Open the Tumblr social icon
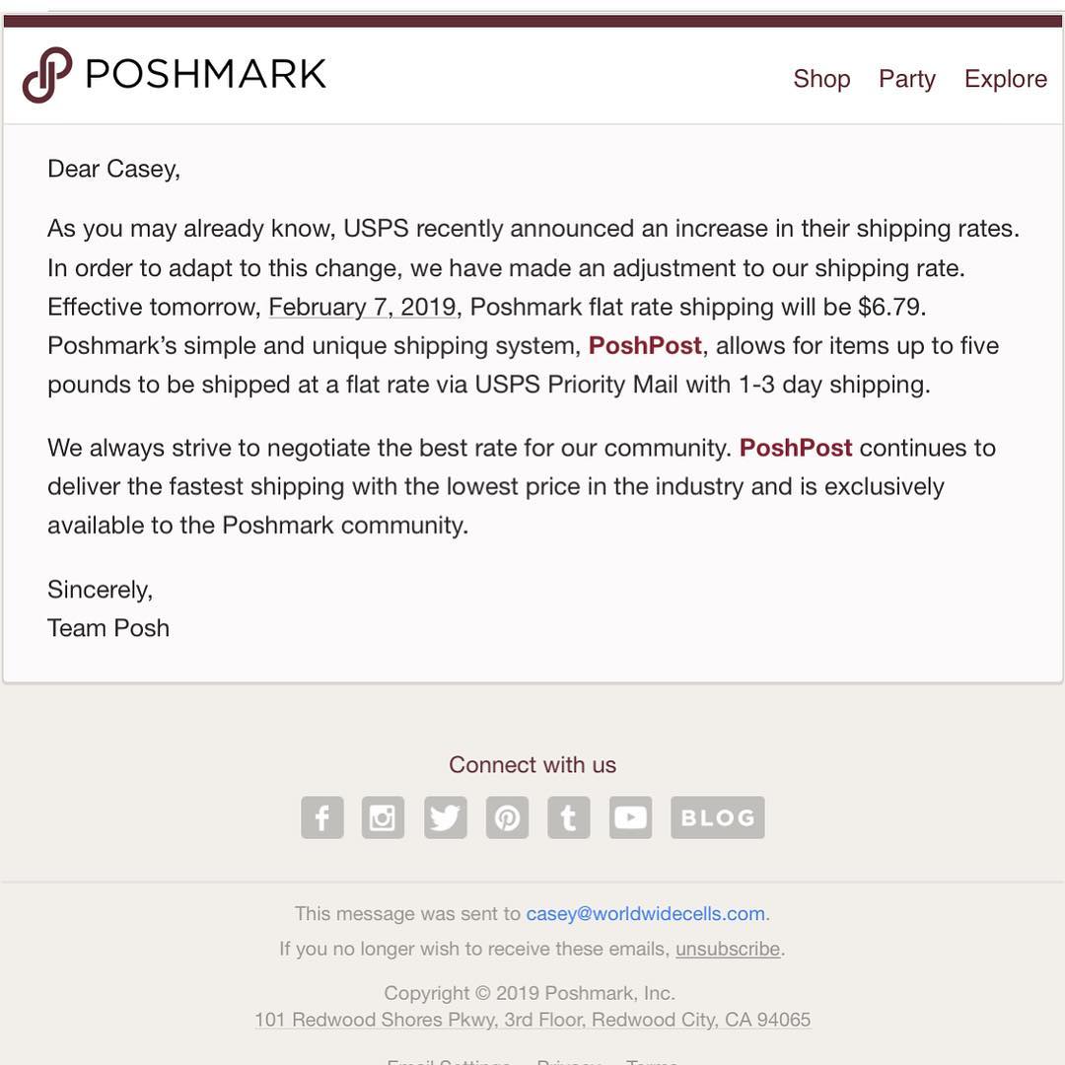1065x1065 pixels. pyautogui.click(x=569, y=817)
